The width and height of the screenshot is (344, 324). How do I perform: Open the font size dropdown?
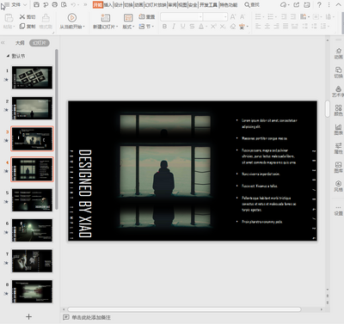coord(225,17)
